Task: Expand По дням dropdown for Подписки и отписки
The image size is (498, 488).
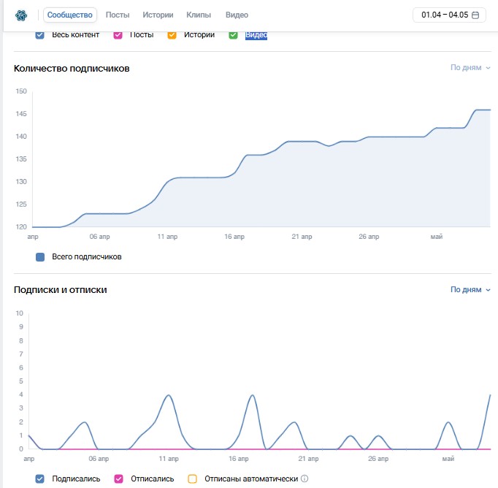Action: pyautogui.click(x=470, y=290)
